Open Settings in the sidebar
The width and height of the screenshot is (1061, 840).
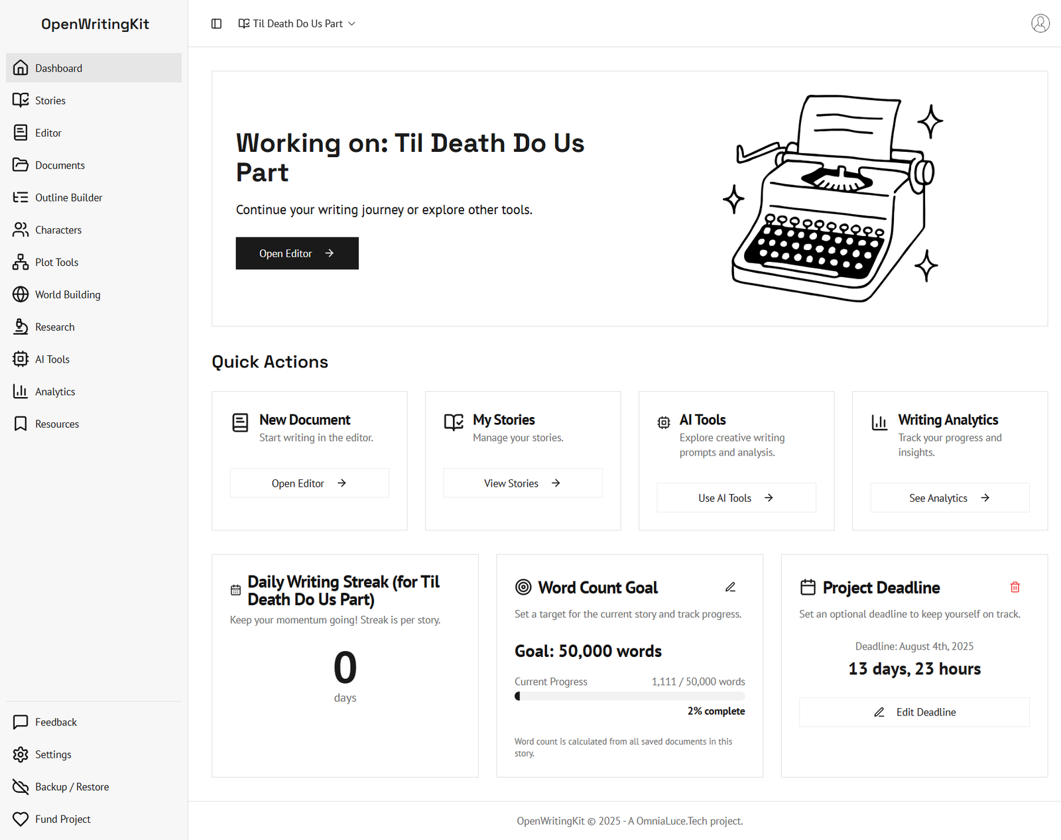pos(53,754)
